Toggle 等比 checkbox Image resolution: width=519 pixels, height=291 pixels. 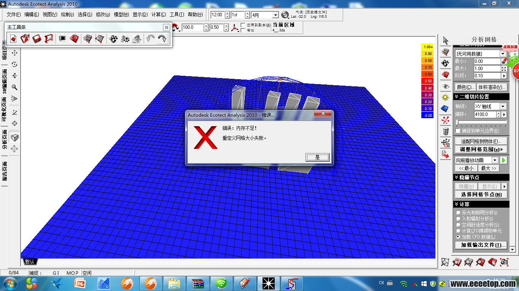tap(243, 30)
